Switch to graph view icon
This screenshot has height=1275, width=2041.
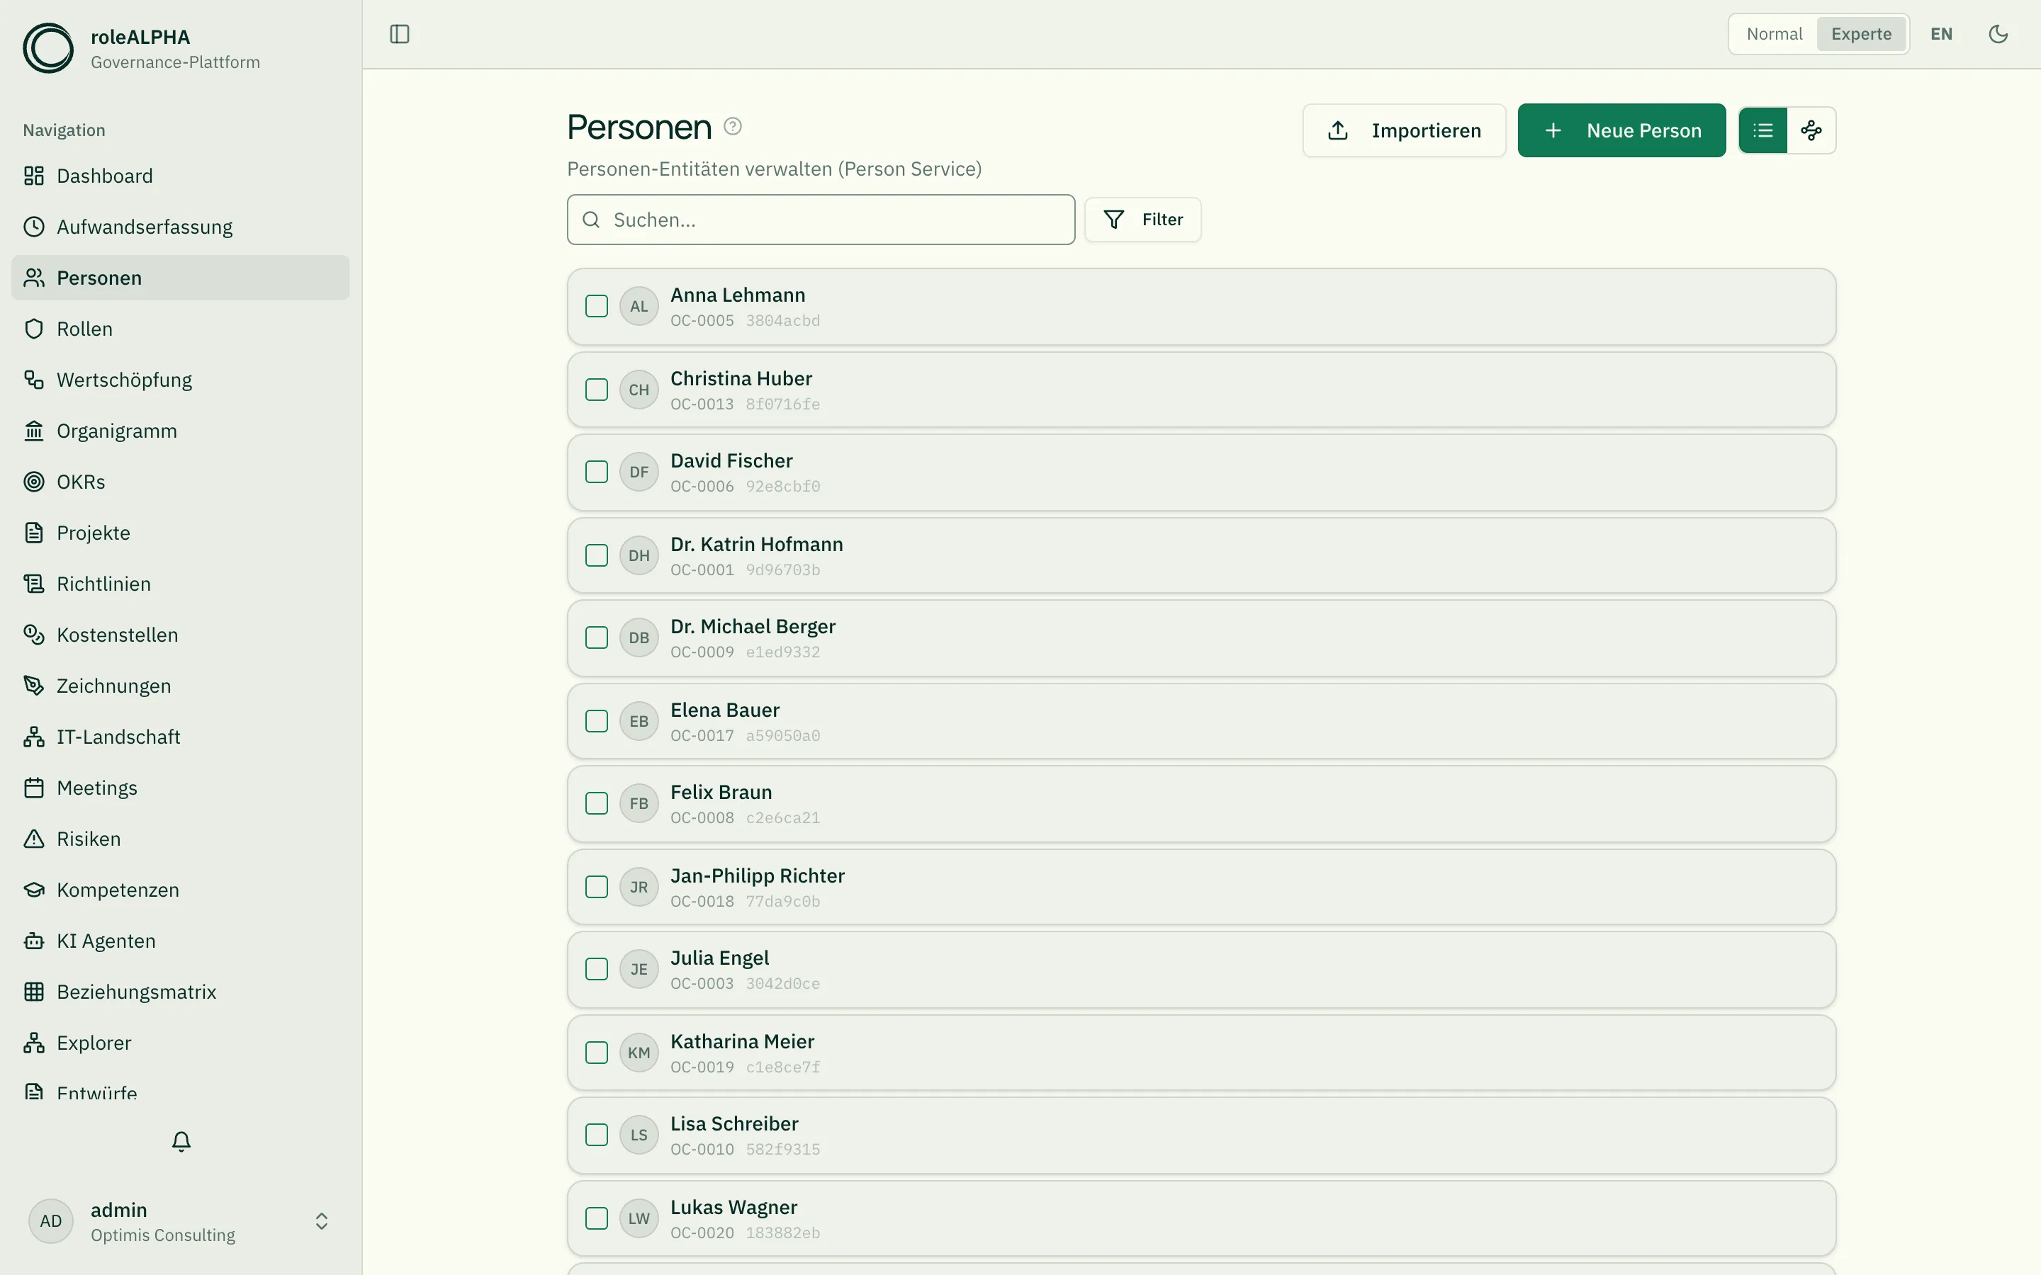(1811, 130)
